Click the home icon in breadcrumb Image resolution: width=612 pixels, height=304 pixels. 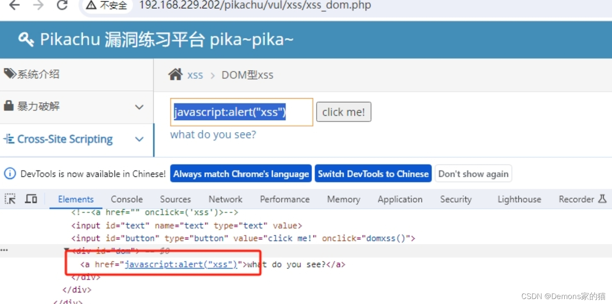pos(175,75)
